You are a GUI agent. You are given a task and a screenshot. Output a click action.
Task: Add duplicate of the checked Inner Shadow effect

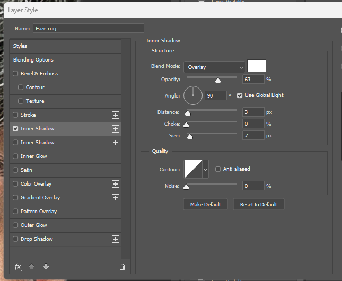(116, 129)
